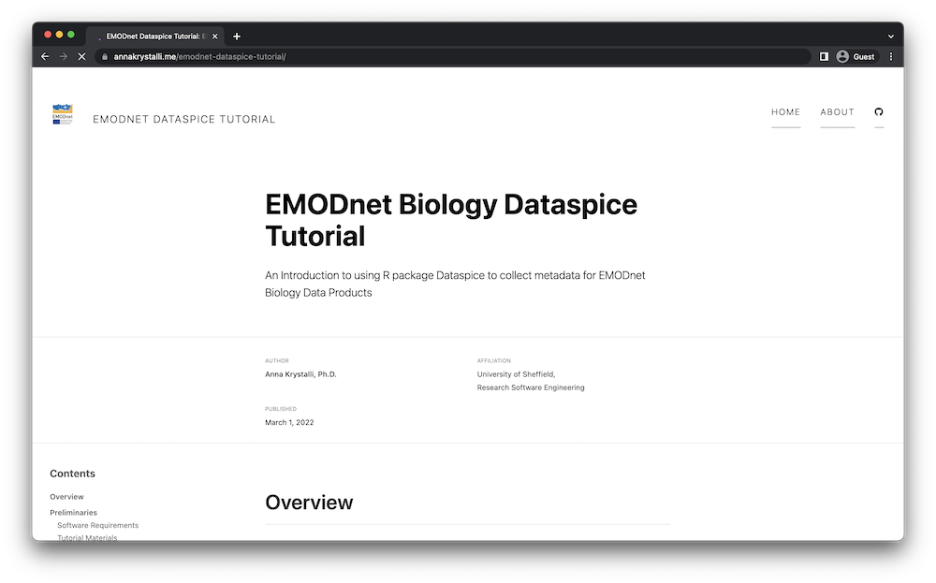Expand the tab search dropdown arrow
936x583 pixels.
[891, 36]
